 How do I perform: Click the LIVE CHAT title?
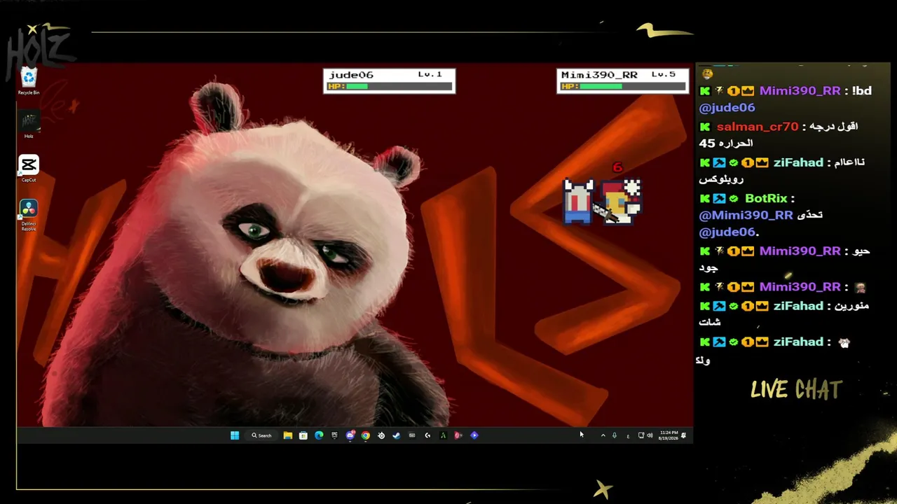(x=796, y=390)
